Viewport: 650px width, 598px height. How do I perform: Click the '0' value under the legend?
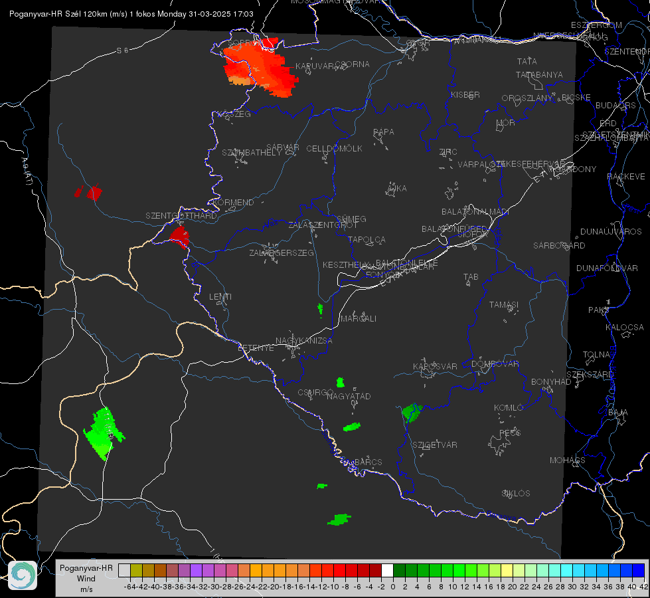point(393,587)
